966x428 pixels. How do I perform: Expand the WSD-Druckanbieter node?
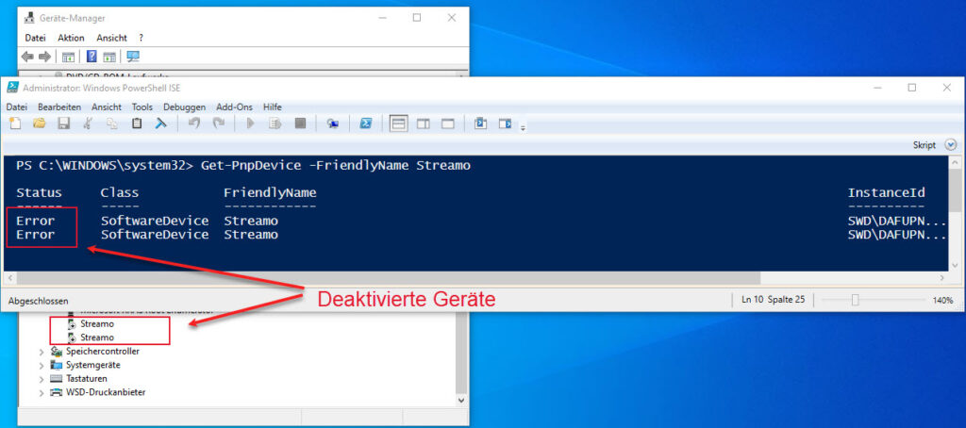tap(42, 392)
